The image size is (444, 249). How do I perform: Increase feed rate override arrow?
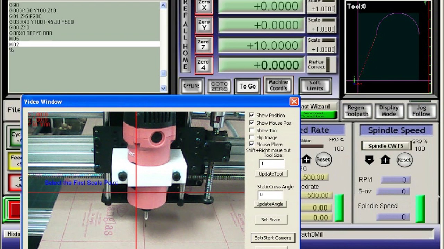click(x=307, y=159)
